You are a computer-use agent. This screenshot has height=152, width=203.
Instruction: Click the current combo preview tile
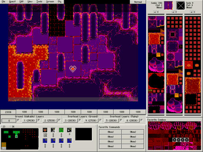click(x=168, y=6)
